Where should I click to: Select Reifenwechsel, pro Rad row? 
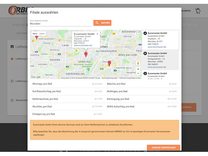pyautogui.click(x=67, y=99)
